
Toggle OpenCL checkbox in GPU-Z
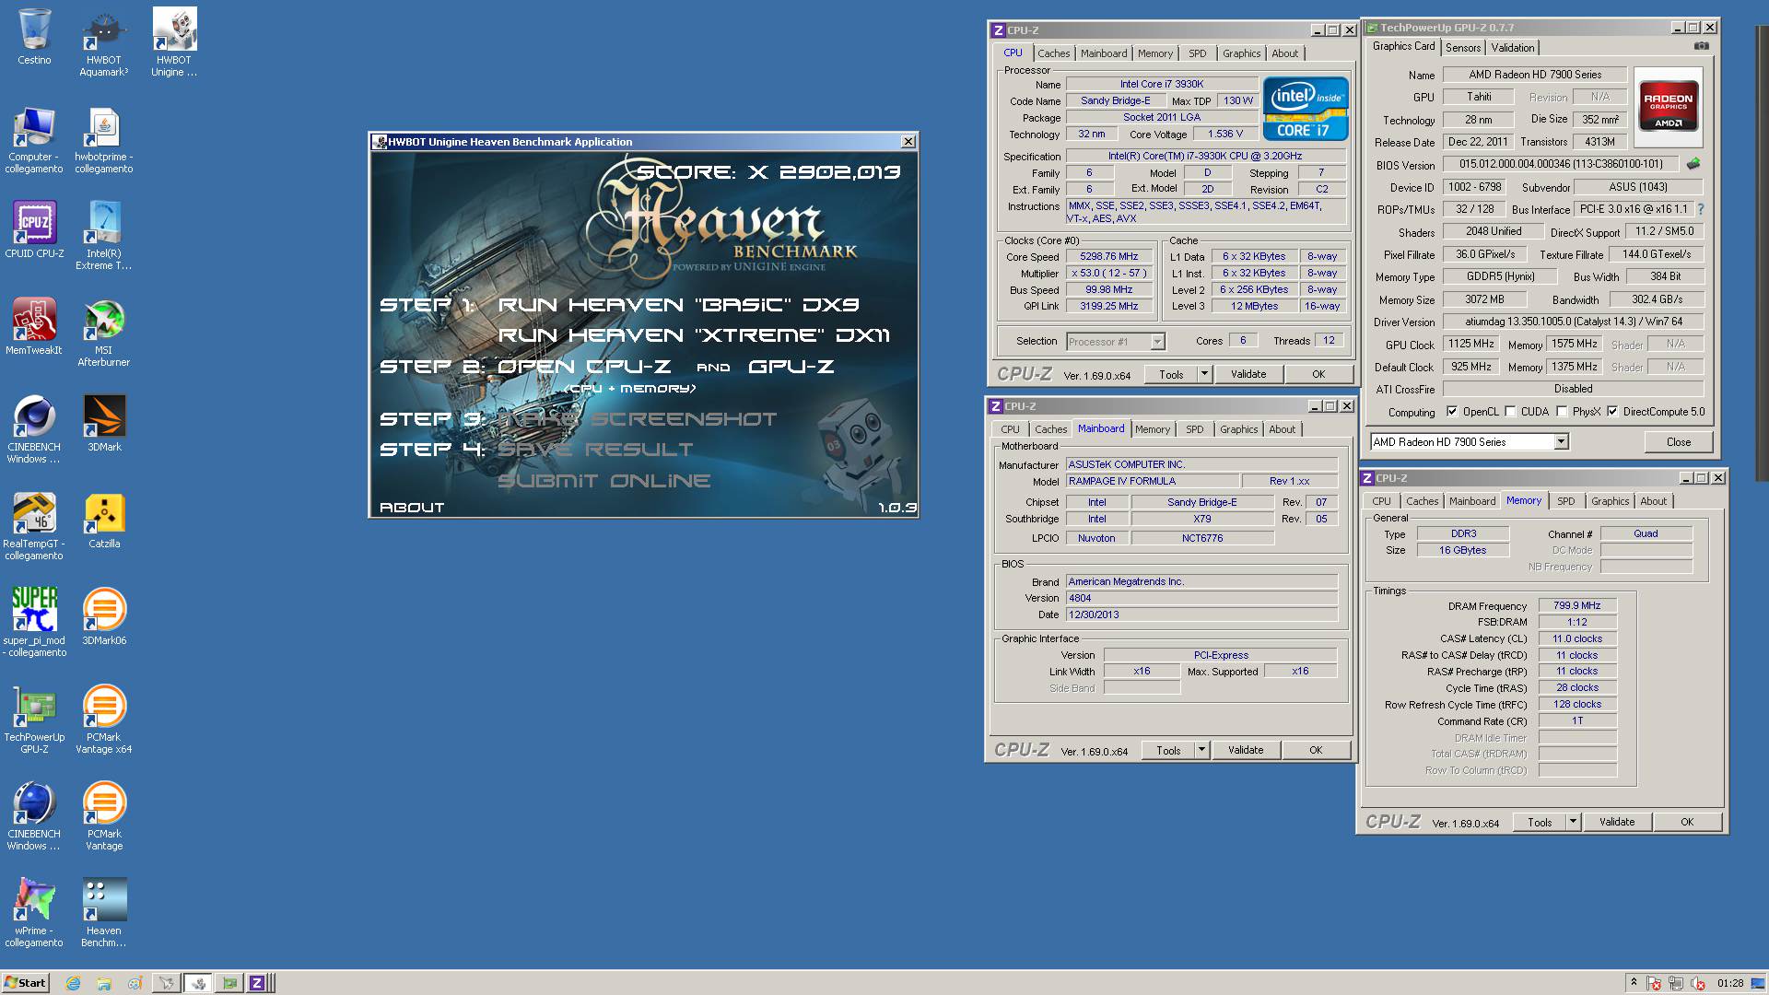click(1452, 412)
